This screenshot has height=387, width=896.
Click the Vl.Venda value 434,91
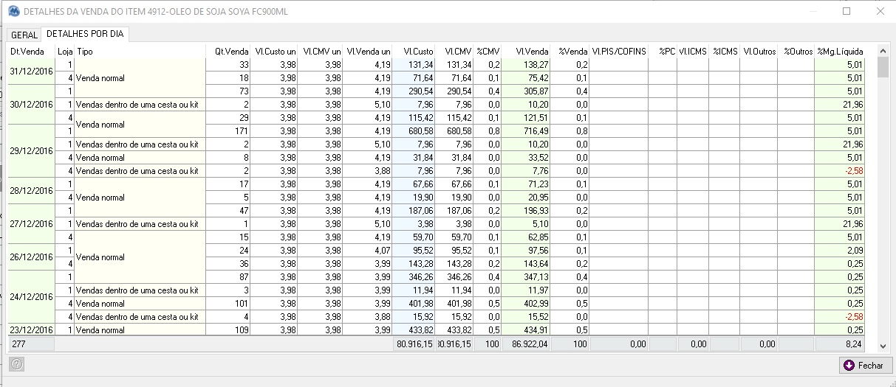click(526, 330)
